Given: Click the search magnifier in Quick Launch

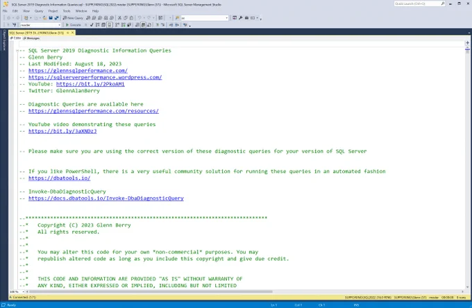Looking at the screenshot, I should [443, 3].
